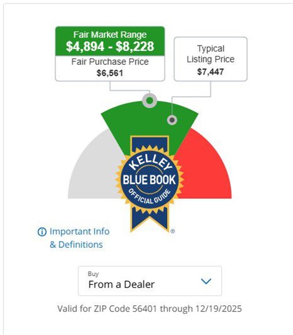Click the $4,894 - $8,228 range amount
The width and height of the screenshot is (293, 335).
[x=109, y=46]
